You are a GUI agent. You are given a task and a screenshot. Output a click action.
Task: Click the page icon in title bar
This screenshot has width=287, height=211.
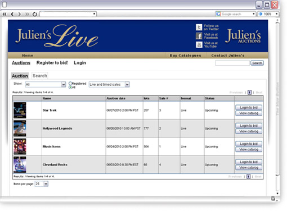[5, 4]
